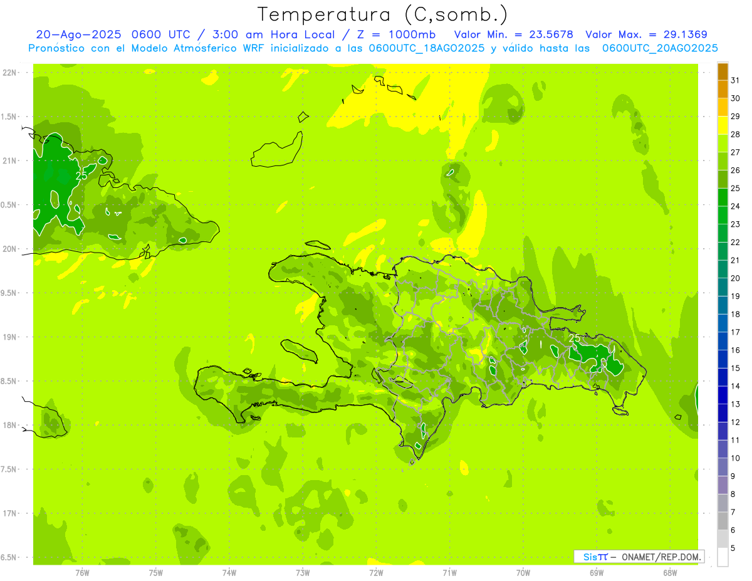Click the '27' label on the color legend
752x581 pixels.
click(736, 152)
